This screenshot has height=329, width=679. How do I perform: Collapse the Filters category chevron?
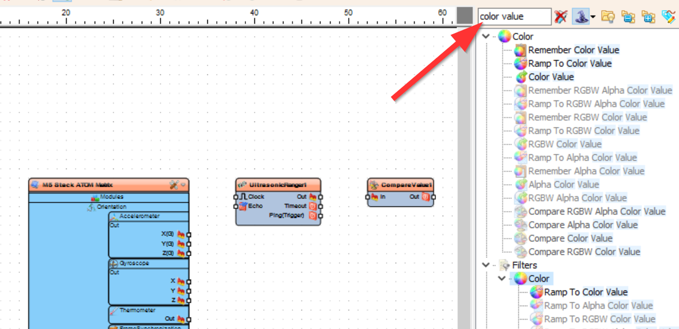[x=486, y=265]
